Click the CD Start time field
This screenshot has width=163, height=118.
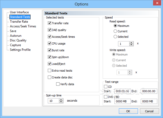tap(123, 91)
